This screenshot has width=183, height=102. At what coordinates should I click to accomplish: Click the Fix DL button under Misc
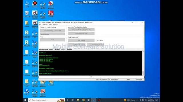(53, 40)
